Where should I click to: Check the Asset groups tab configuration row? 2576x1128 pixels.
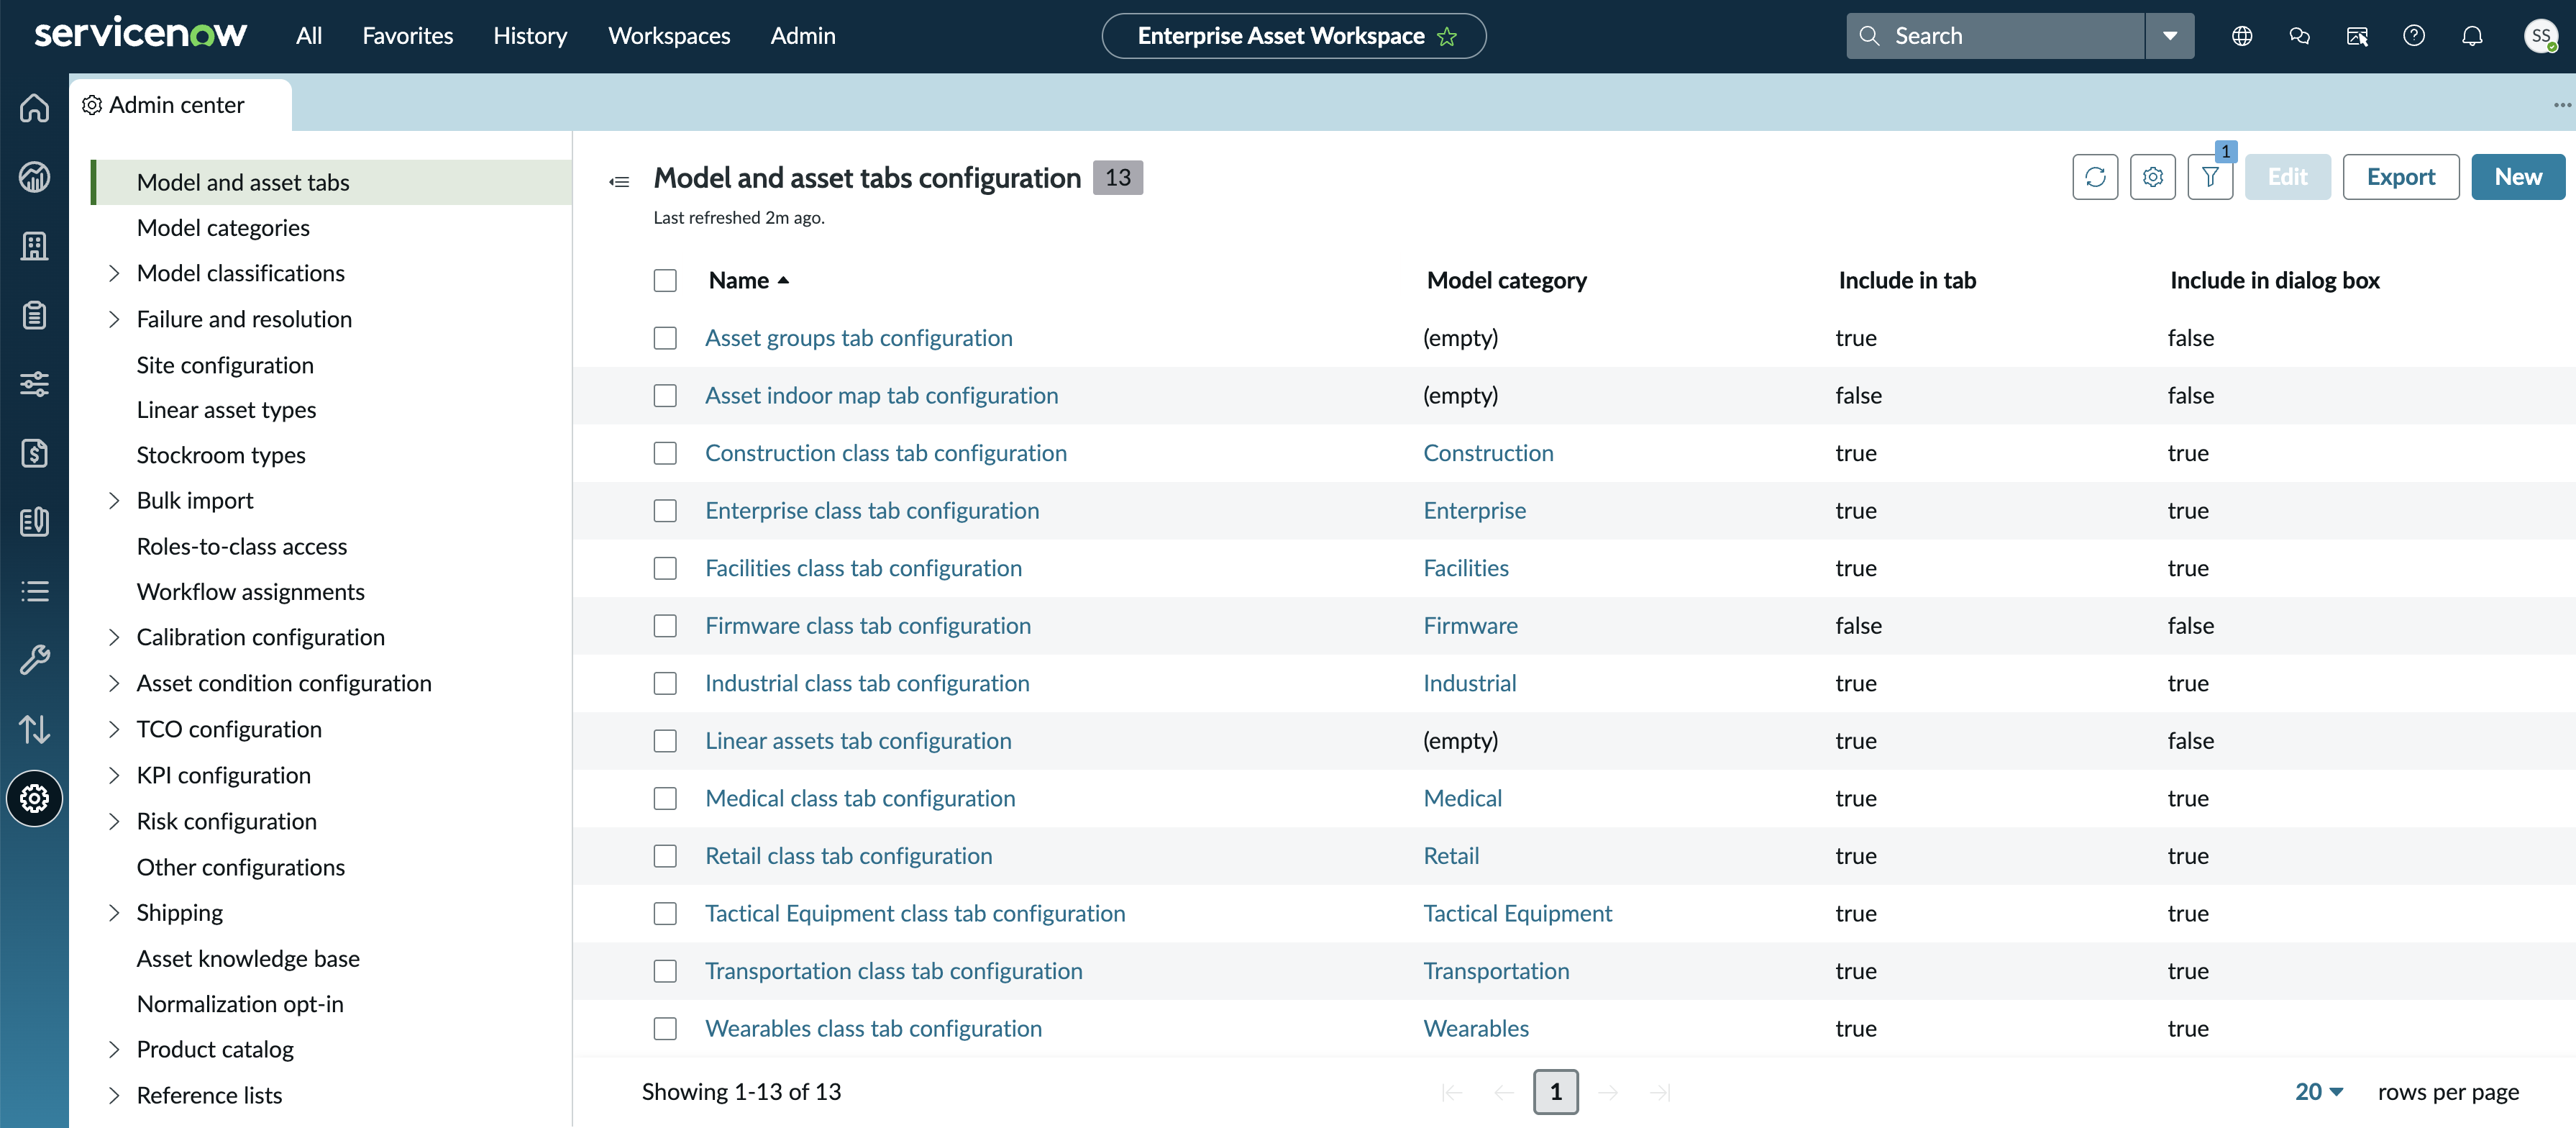tap(665, 338)
